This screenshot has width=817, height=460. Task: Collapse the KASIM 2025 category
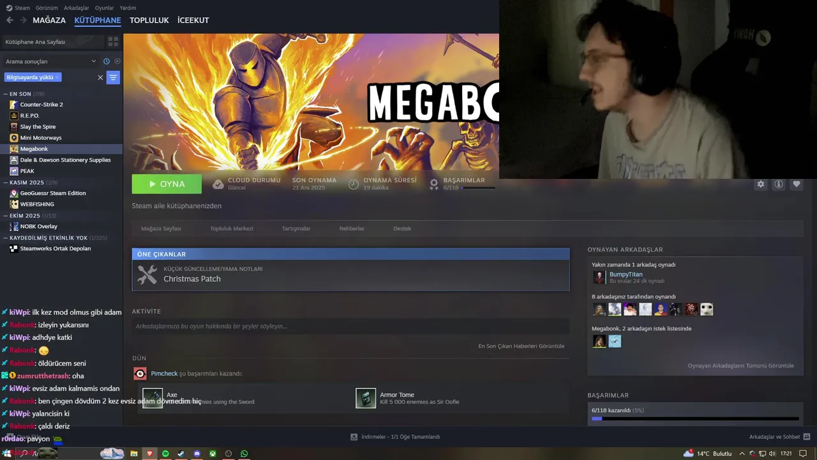coord(6,183)
